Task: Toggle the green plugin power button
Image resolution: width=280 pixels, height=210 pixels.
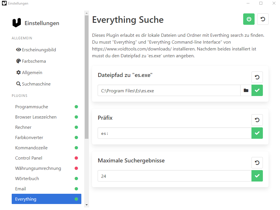Action: point(249,19)
